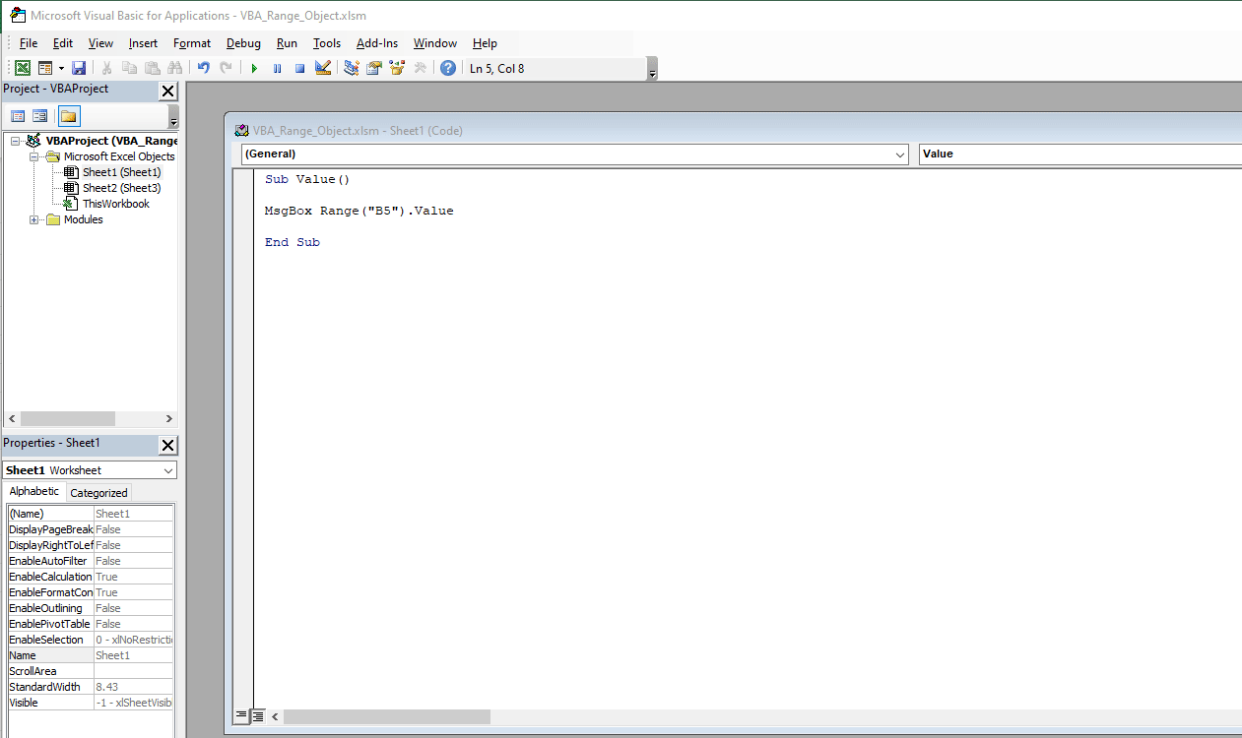The height and width of the screenshot is (738, 1242).
Task: Run the Sub with the Run icon
Action: point(254,67)
